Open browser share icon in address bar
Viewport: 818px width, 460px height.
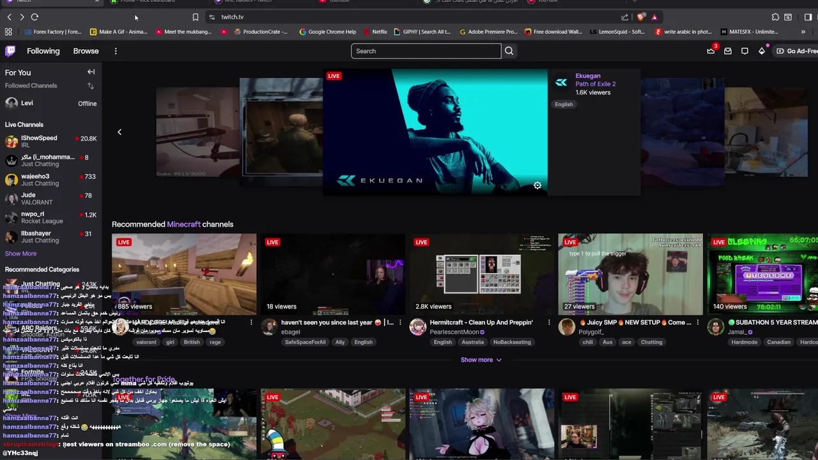625,17
